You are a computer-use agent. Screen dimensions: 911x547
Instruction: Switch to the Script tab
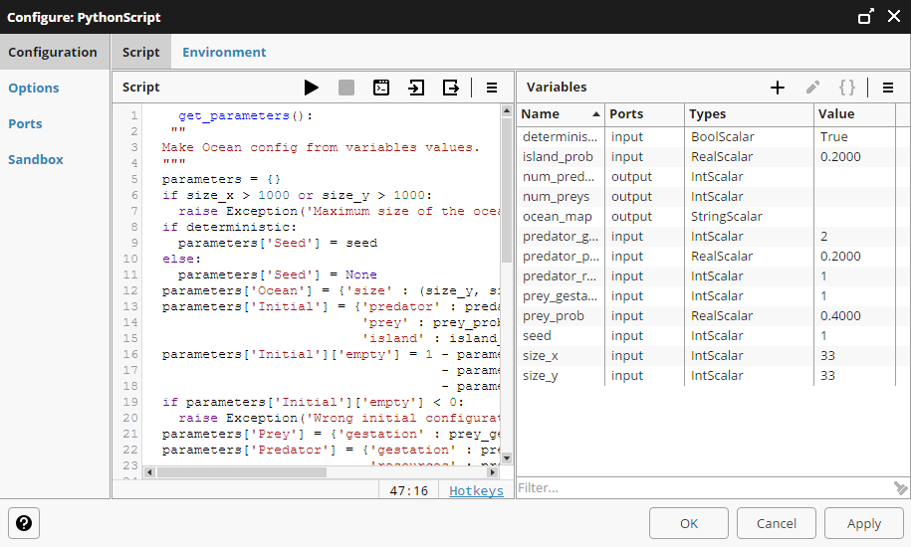point(140,52)
